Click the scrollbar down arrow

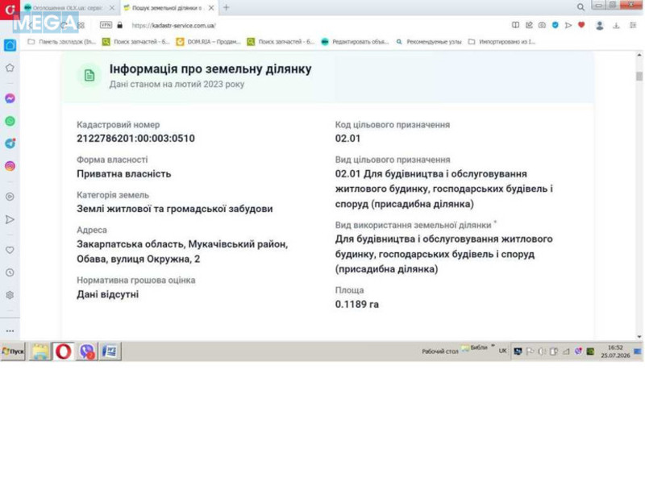point(639,336)
